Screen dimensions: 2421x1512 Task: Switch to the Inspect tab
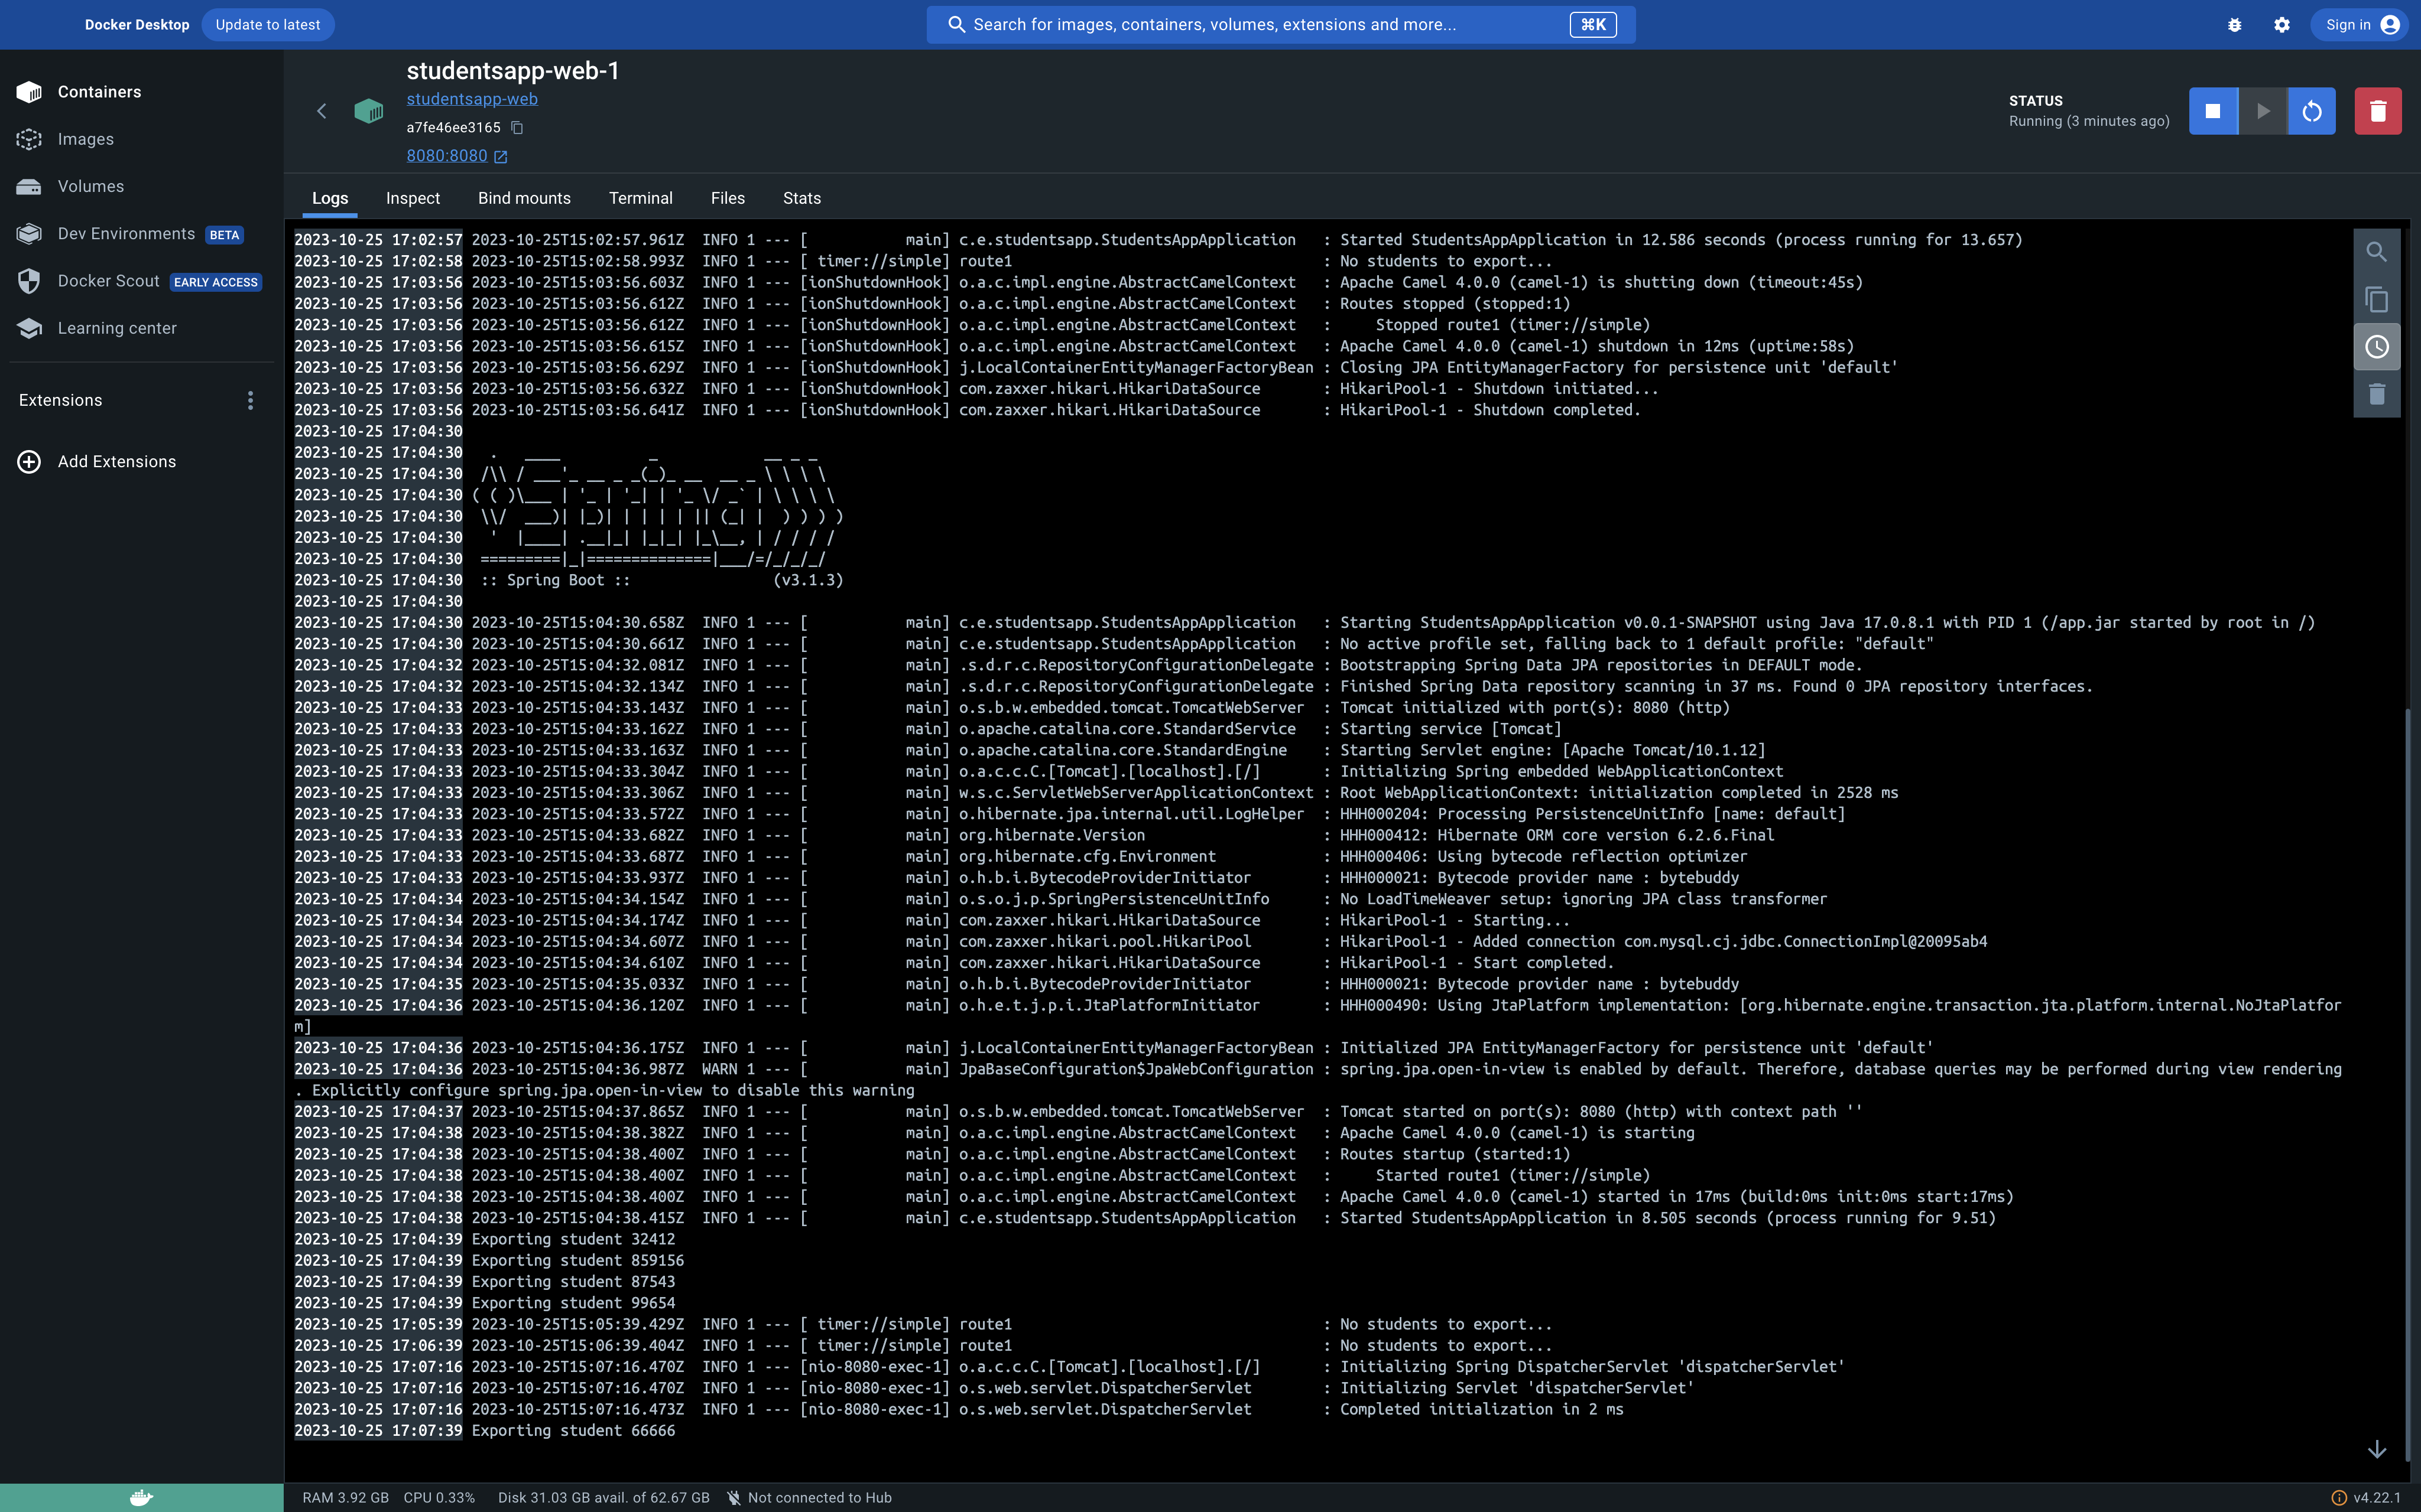click(413, 198)
